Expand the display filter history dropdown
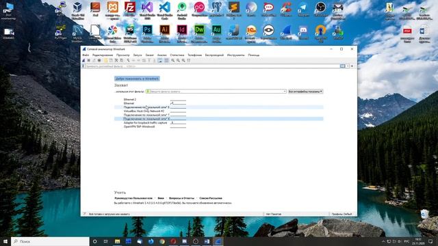This screenshot has height=246, width=438. (x=348, y=66)
